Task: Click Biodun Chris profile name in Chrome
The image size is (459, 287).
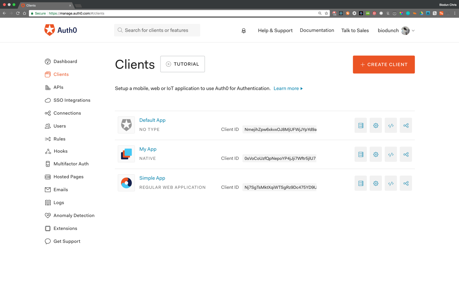Action: [448, 5]
